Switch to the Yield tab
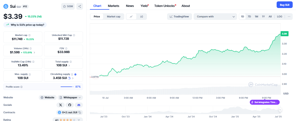 coord(144,6)
